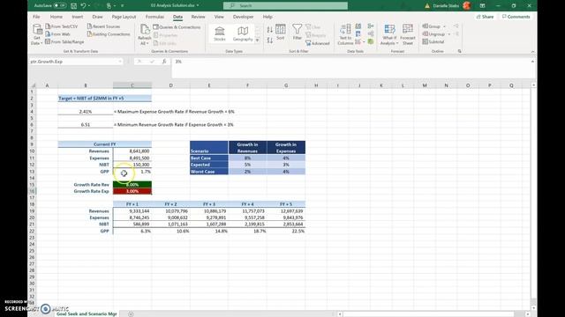Image resolution: width=565 pixels, height=317 pixels.
Task: Toggle the AutoSave switch
Action: pyautogui.click(x=60, y=6)
